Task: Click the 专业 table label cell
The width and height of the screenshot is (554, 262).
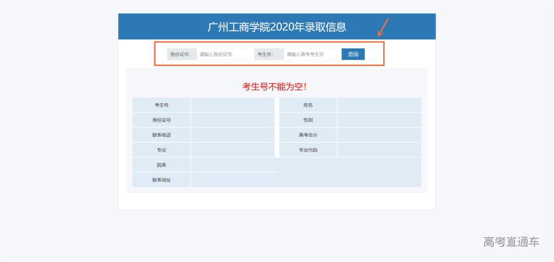Action: point(162,150)
